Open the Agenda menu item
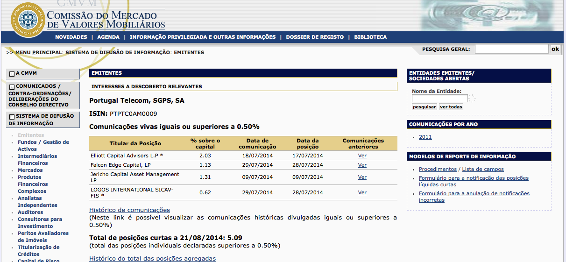The height and width of the screenshot is (262, 566). coord(108,37)
